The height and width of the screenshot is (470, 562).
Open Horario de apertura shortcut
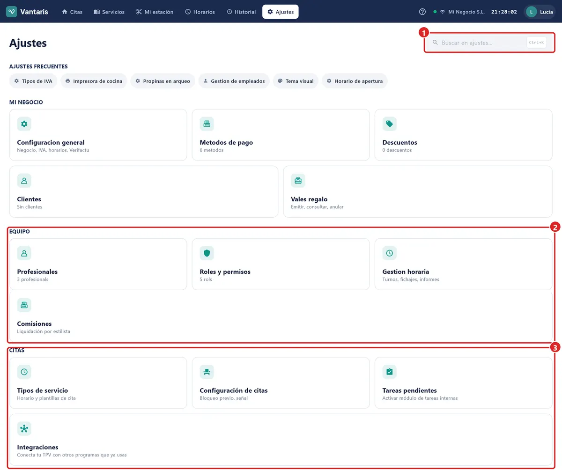point(355,81)
